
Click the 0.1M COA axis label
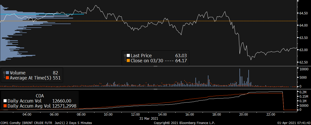pos(303,101)
